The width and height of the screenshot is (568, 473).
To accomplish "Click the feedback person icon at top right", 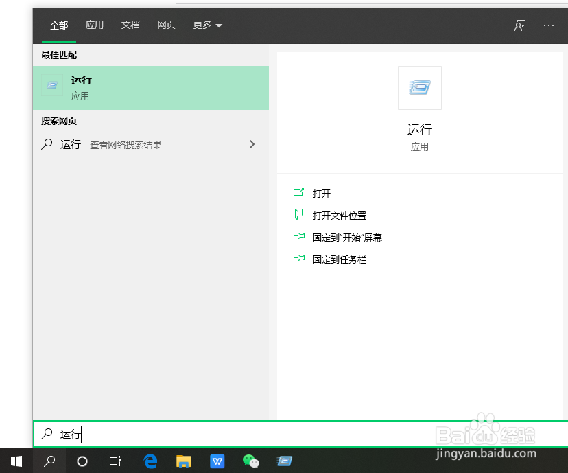I will coord(520,25).
